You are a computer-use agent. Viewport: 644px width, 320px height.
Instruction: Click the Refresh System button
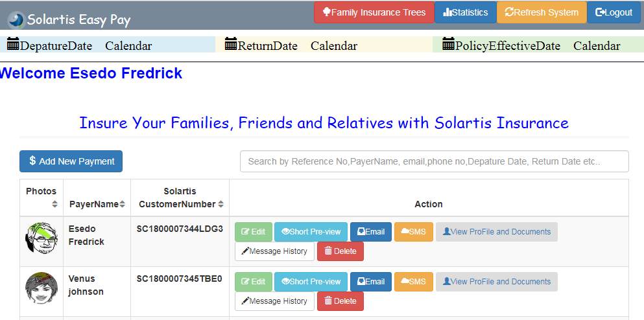542,12
